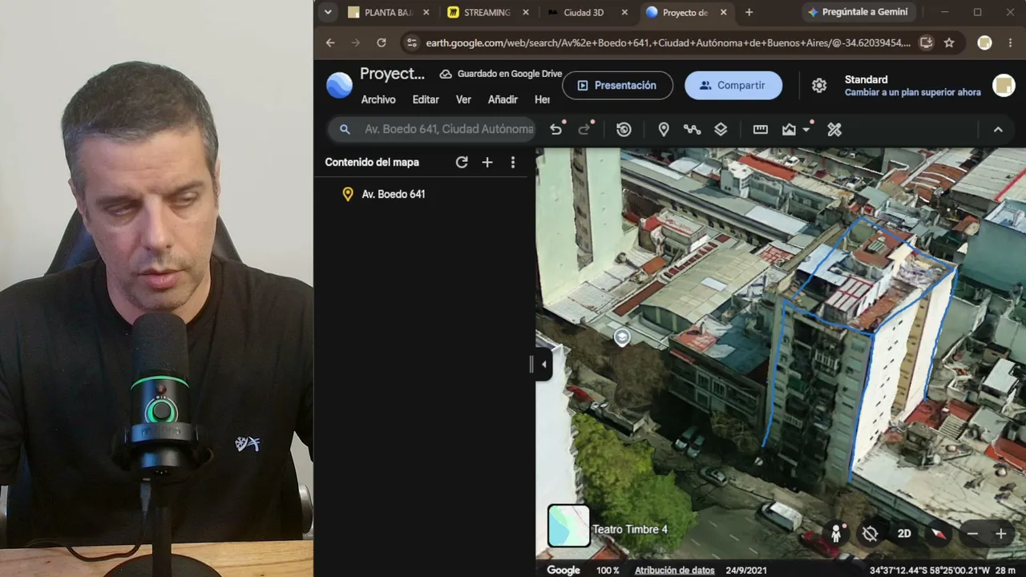Viewport: 1026px width, 577px height.
Task: Open the Editar menu
Action: (x=426, y=99)
